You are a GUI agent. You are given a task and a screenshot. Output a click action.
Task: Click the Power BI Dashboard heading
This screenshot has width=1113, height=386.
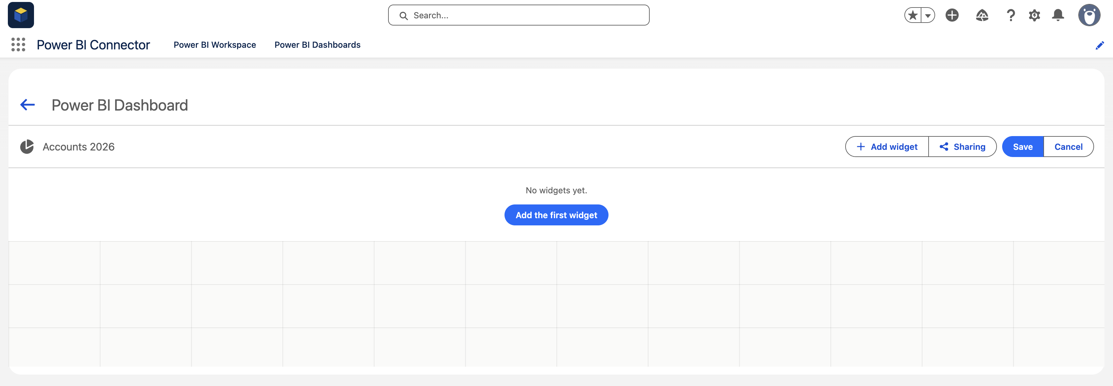120,105
